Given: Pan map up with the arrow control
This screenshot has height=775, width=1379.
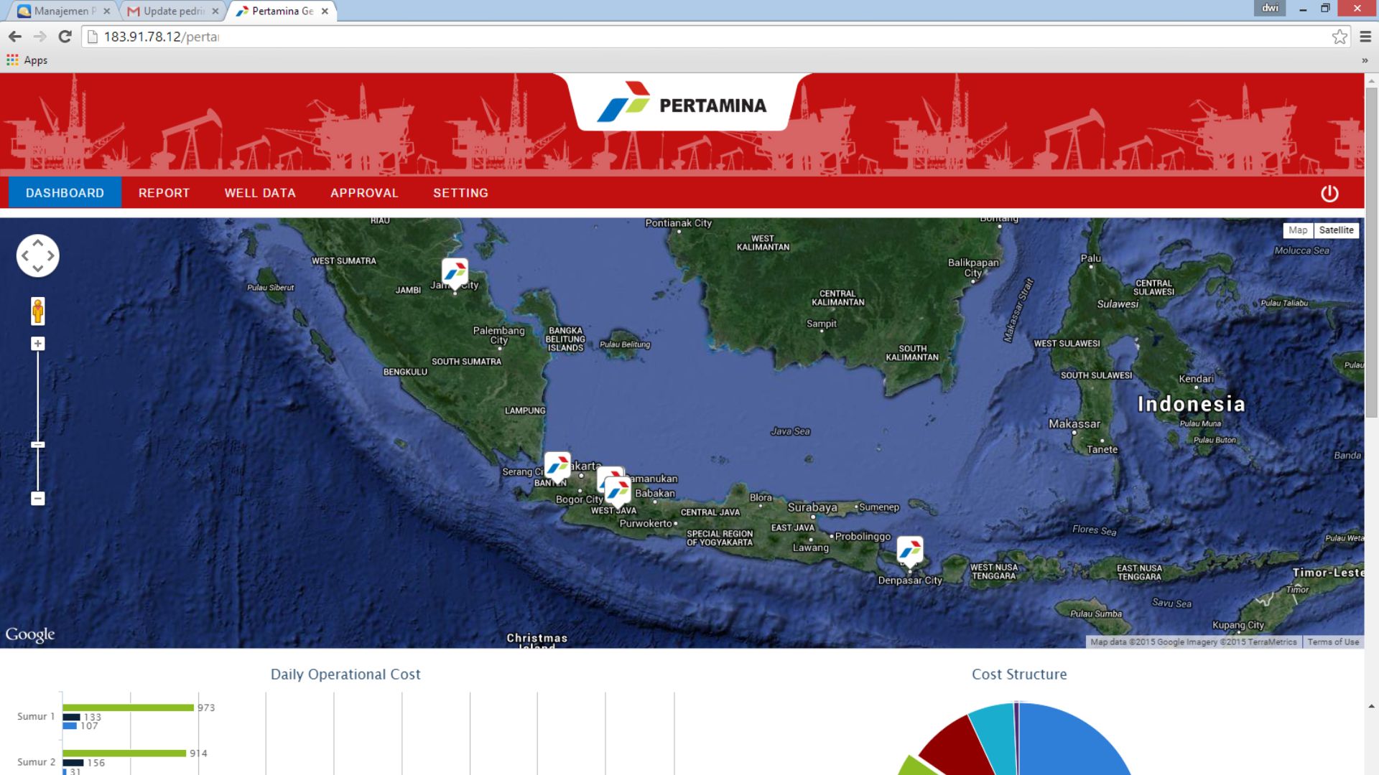Looking at the screenshot, I should pyautogui.click(x=38, y=243).
